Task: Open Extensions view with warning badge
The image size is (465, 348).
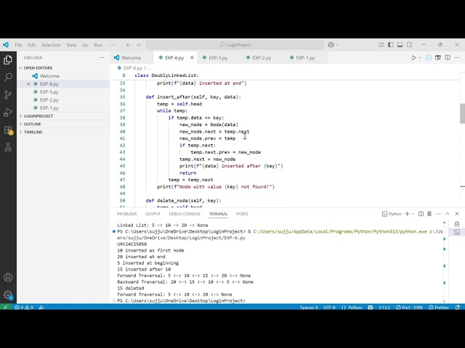Action: pos(8,130)
